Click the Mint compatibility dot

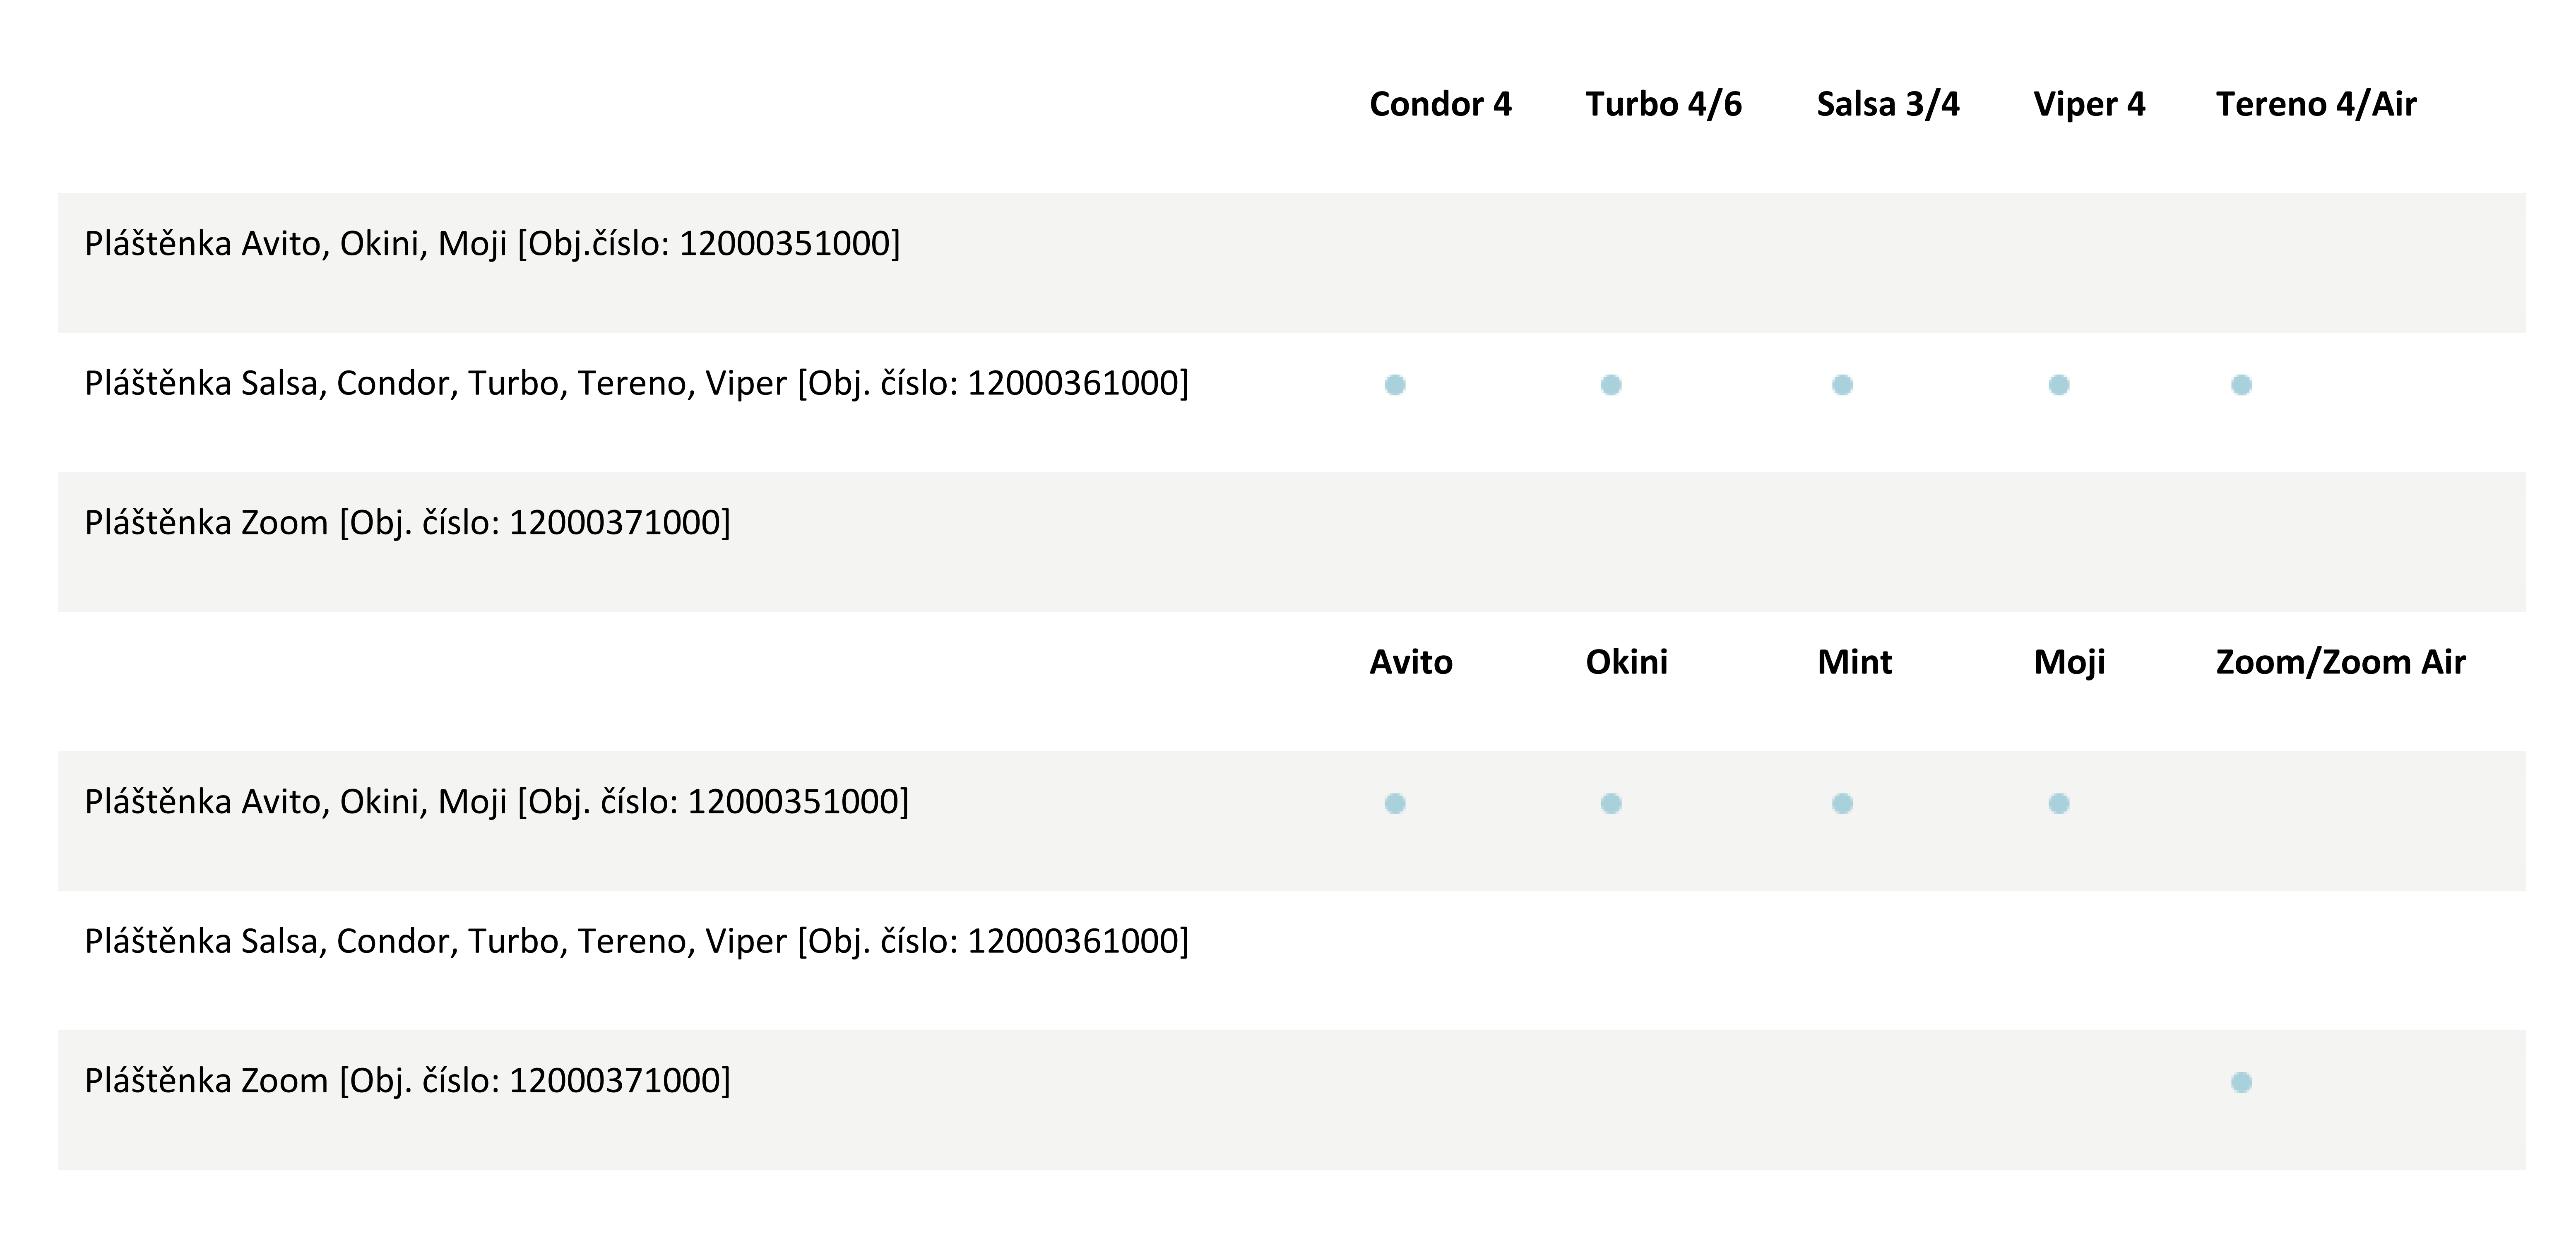click(x=1843, y=804)
